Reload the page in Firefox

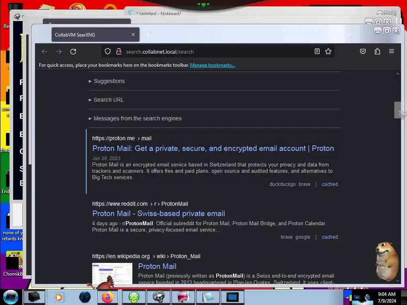coord(73,52)
